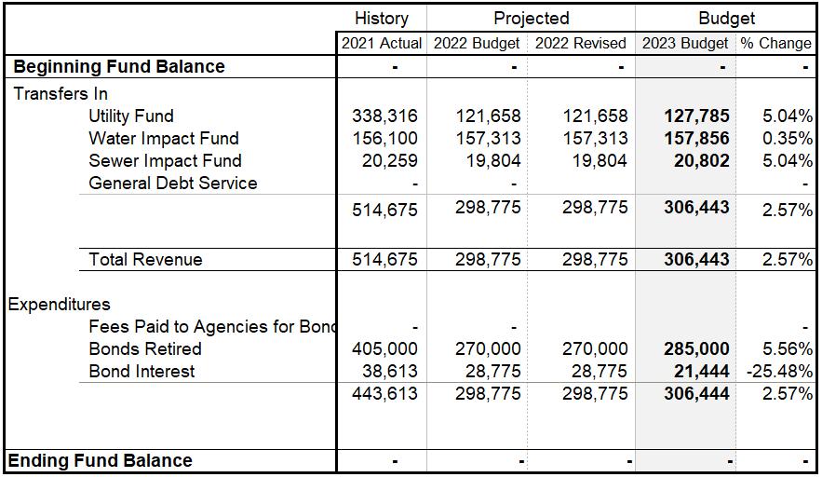Select the History header cell
This screenshot has height=477, width=822.
tap(382, 19)
